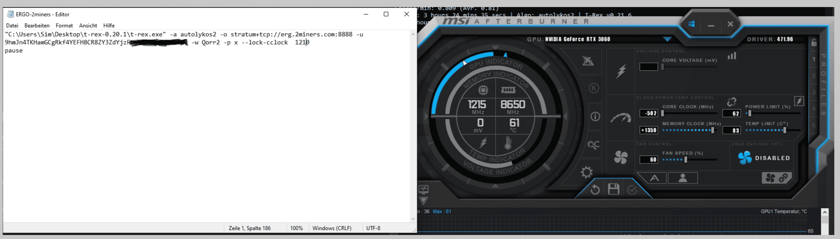This screenshot has width=840, height=239.
Task: Toggle fan speed Auto (A) mode
Action: point(654,178)
